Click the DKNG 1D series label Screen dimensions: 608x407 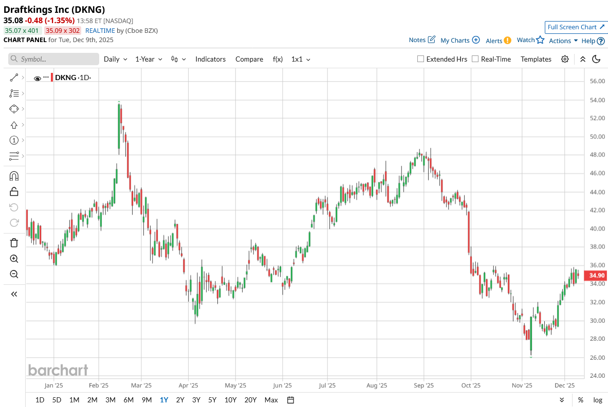[x=73, y=77]
